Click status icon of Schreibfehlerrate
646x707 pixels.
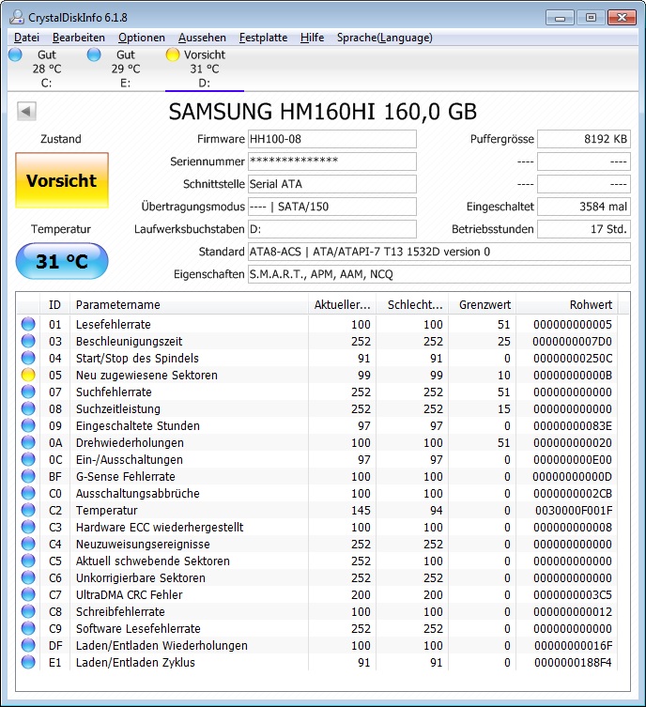[x=28, y=612]
